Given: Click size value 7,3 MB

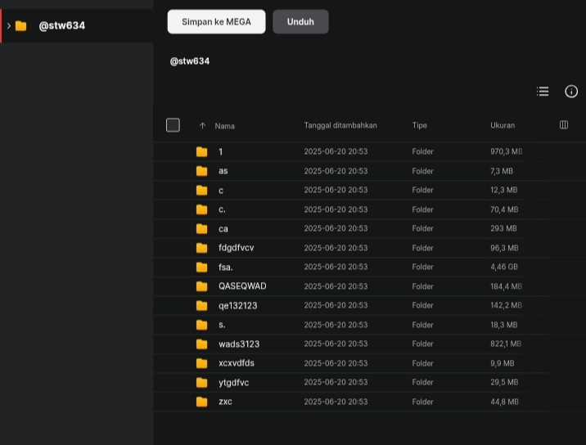Looking at the screenshot, I should [x=502, y=171].
